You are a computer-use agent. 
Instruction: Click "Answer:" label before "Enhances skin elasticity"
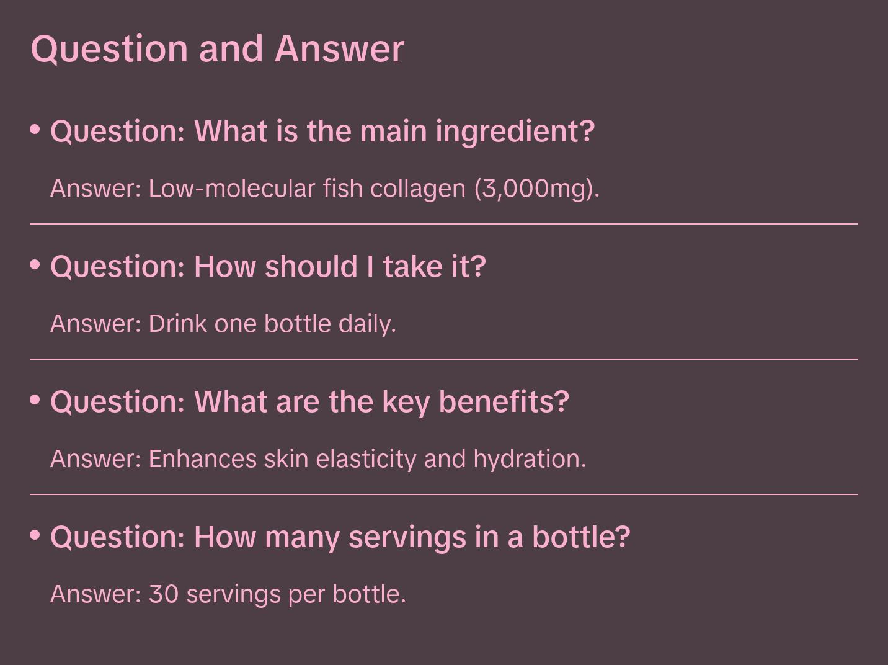[x=96, y=458]
